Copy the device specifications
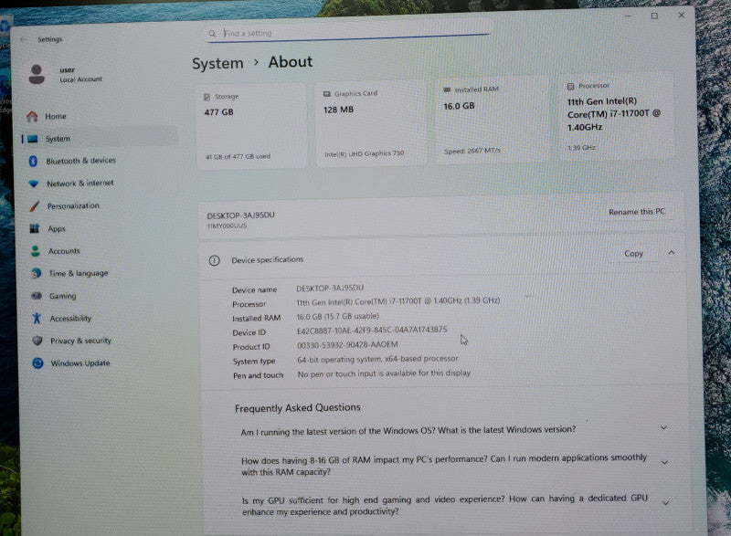This screenshot has width=731, height=536. [633, 254]
